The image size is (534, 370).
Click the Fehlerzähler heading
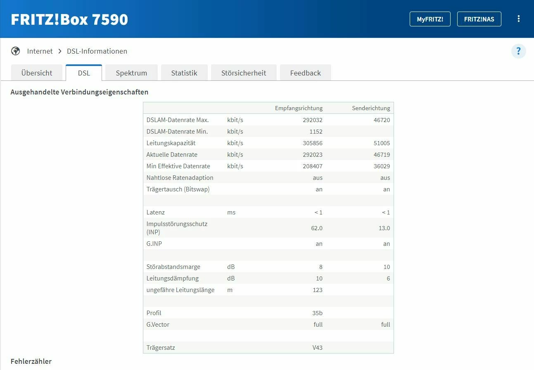[31, 361]
